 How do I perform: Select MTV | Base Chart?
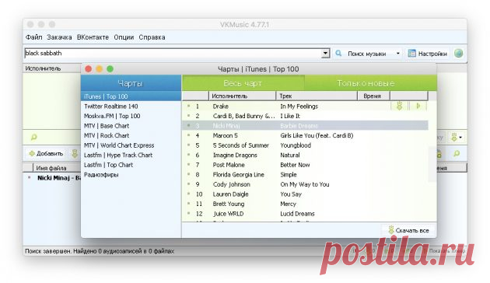pos(131,126)
